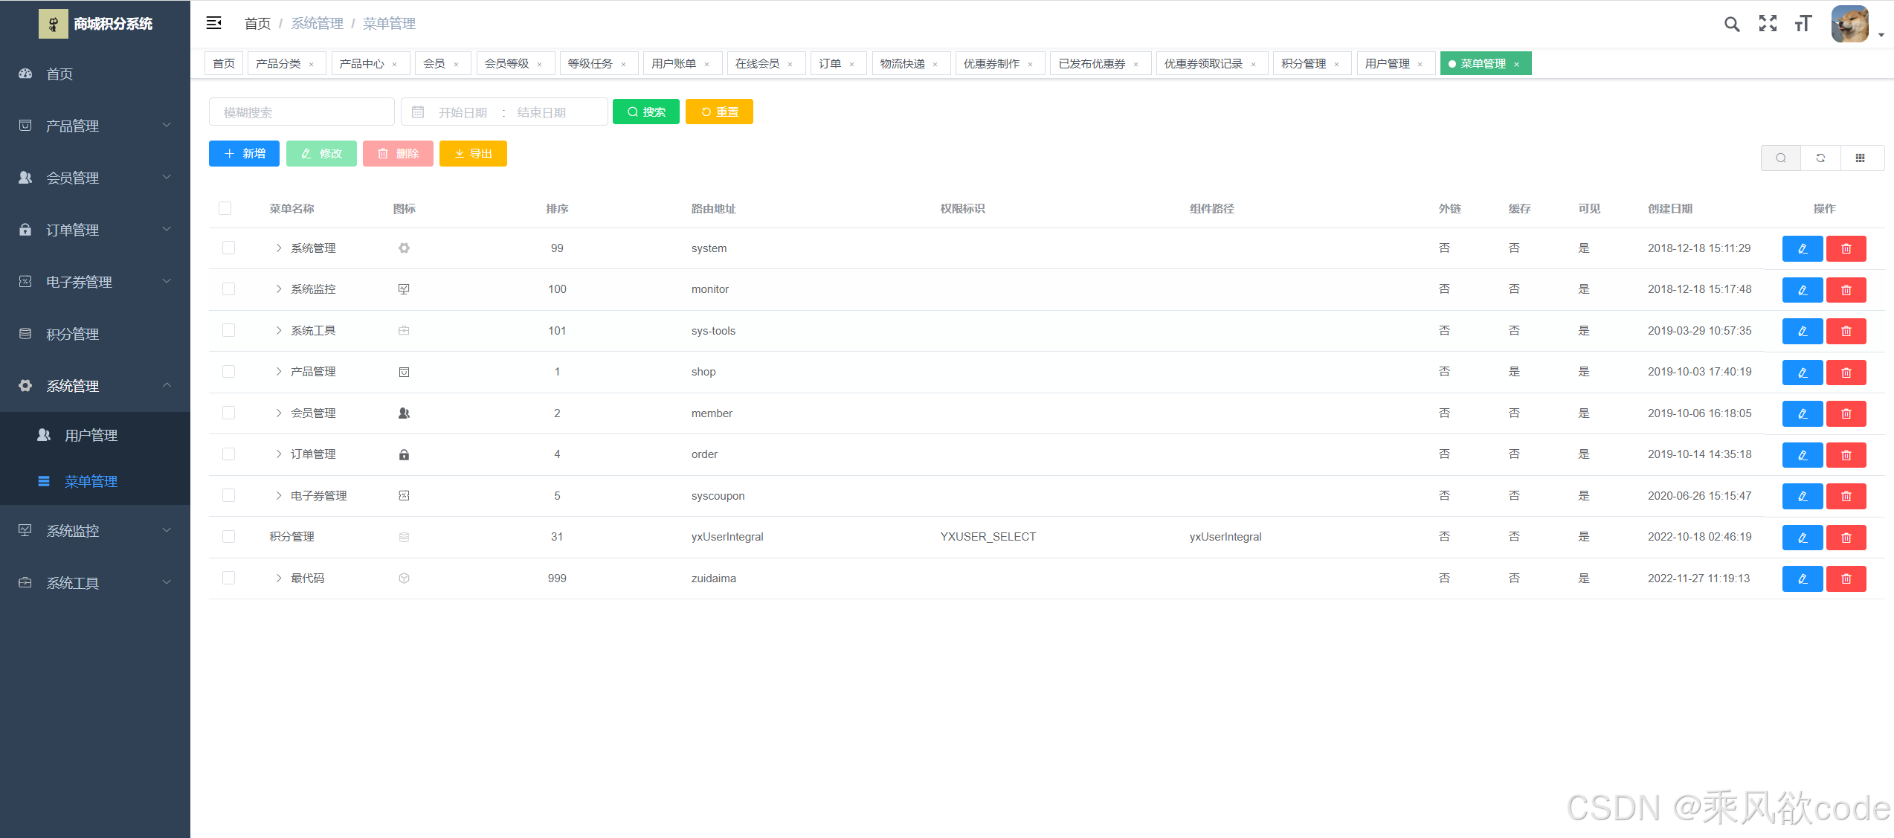Edit the 系统管理 row with pencil button
This screenshot has height=838, width=1894.
pos(1802,248)
